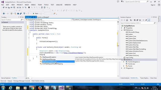
Task: Click the editor vertical scrollbar down arrow
Action: coord(118,76)
